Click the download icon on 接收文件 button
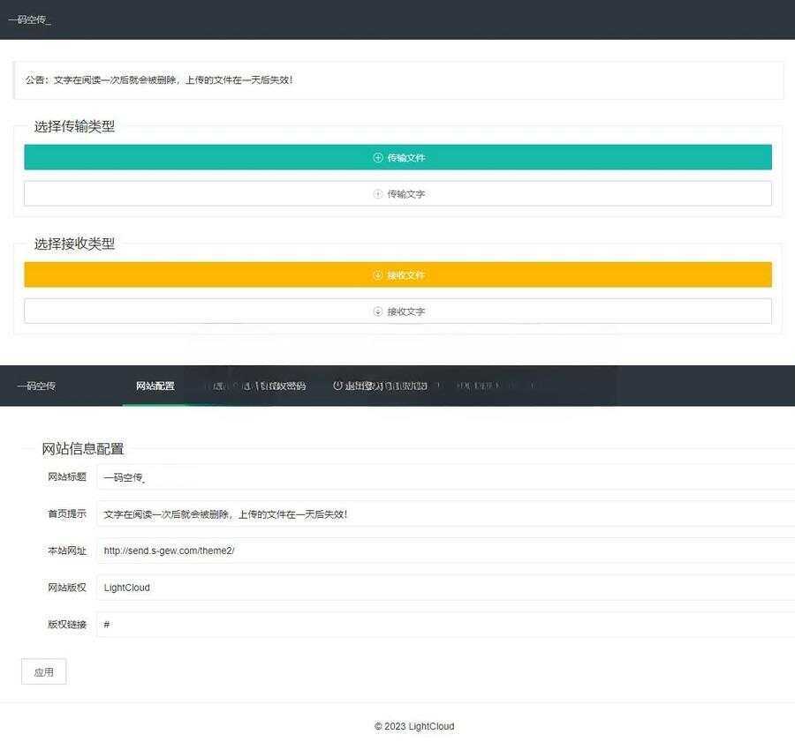Image resolution: width=795 pixels, height=742 pixels. pos(378,274)
